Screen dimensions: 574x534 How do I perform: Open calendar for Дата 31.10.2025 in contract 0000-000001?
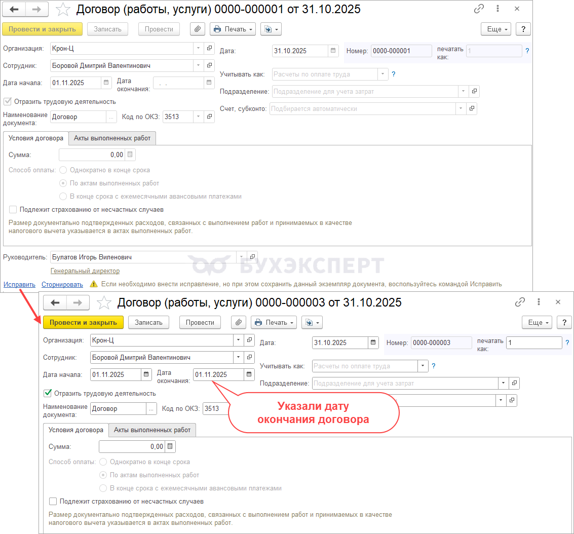333,51
